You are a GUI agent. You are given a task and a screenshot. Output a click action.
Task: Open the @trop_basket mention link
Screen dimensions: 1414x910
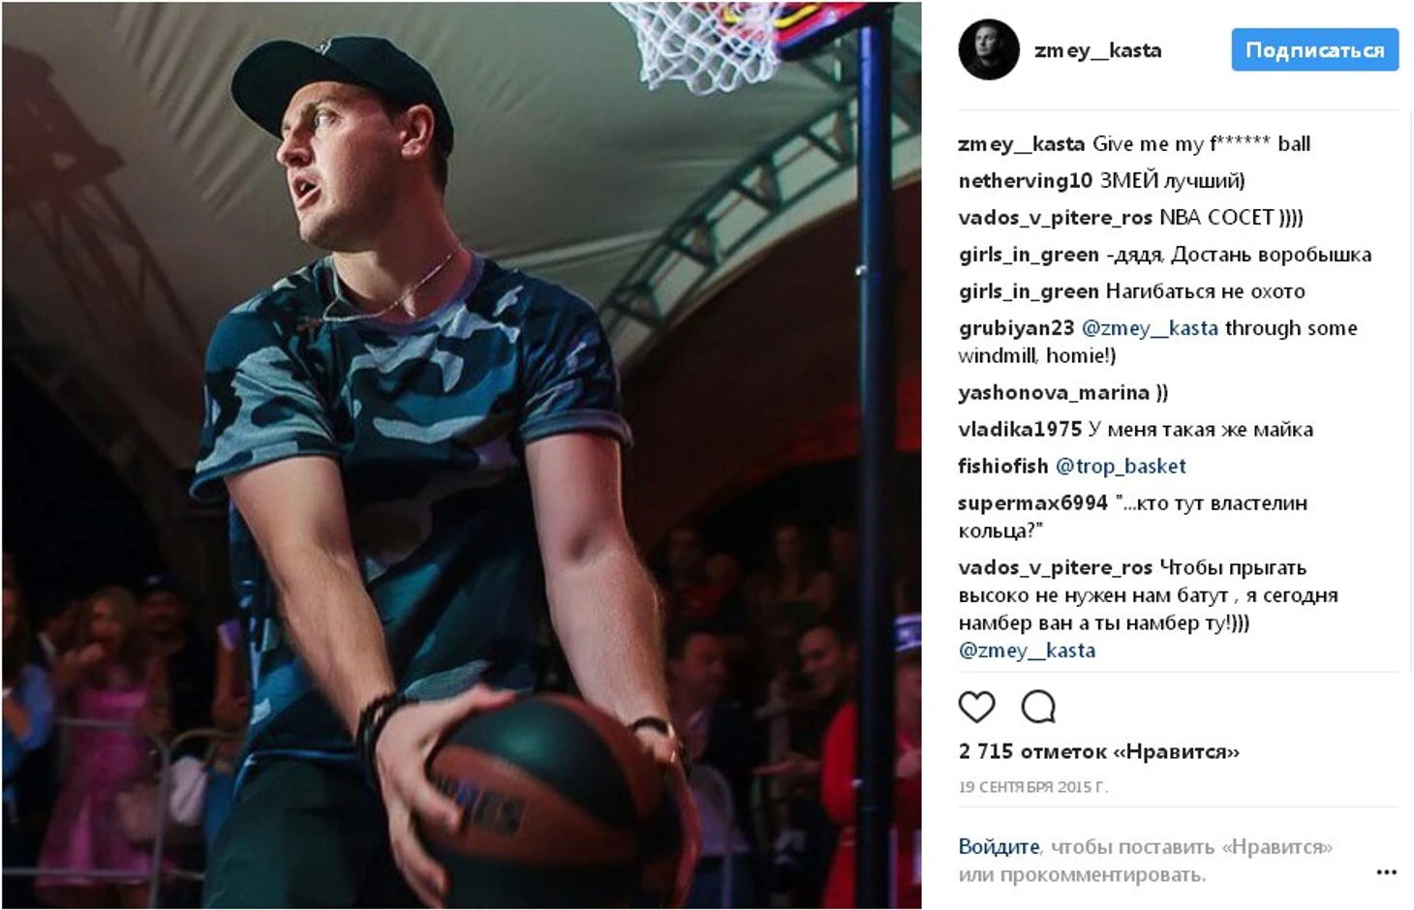(1121, 467)
